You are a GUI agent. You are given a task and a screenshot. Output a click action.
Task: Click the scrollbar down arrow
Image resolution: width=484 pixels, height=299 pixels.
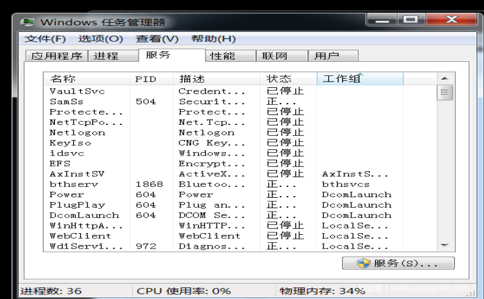click(x=445, y=245)
